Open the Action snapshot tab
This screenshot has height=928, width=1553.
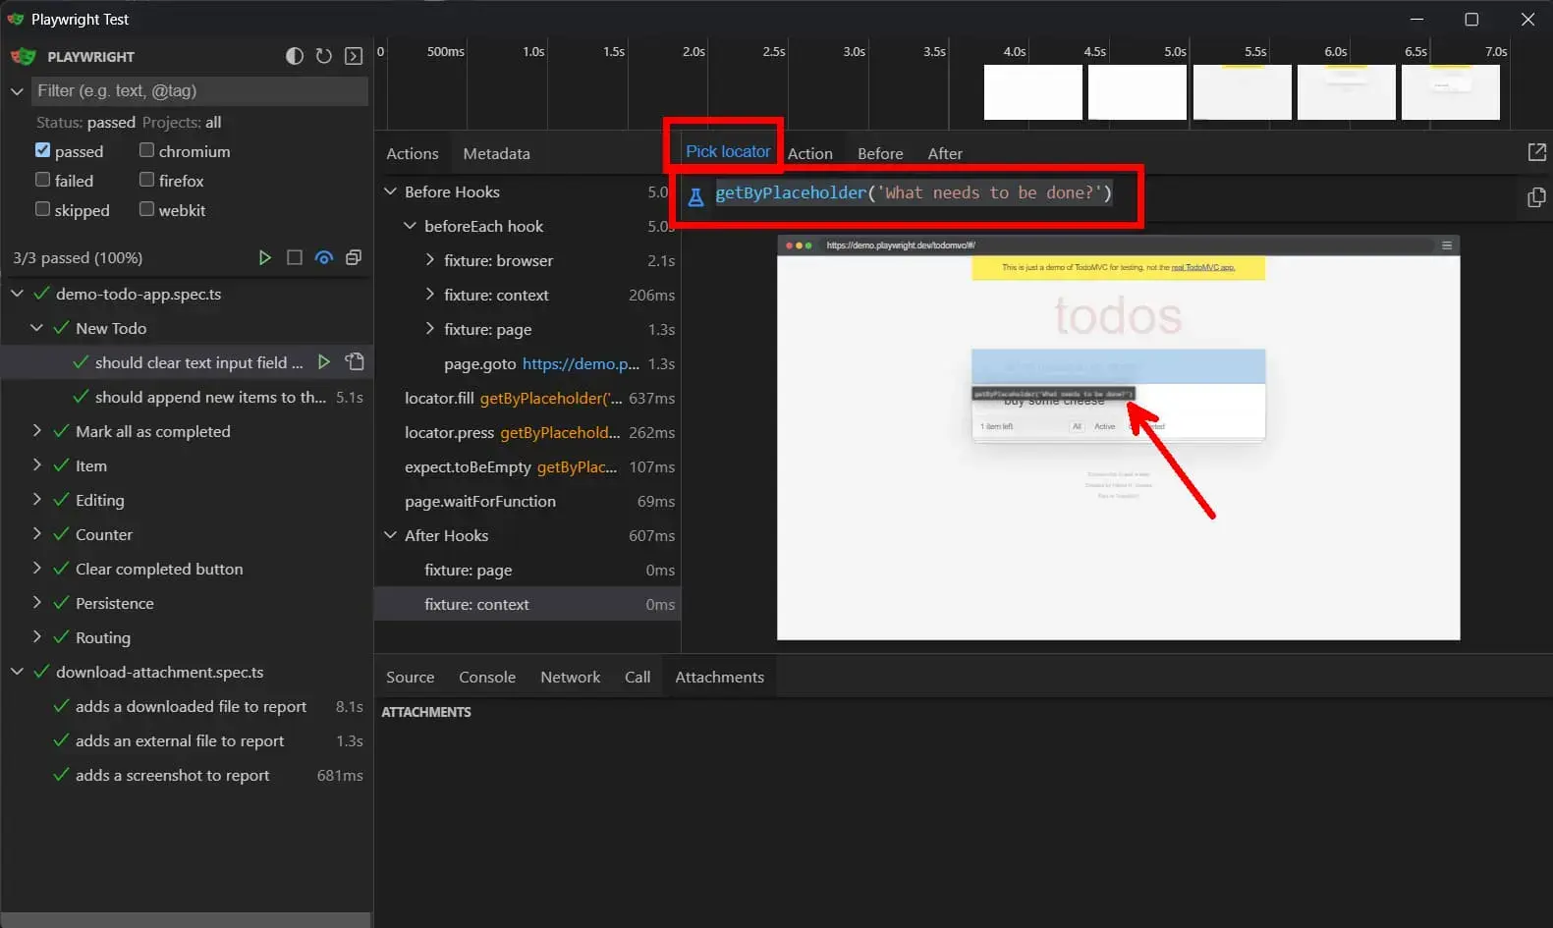tap(810, 153)
